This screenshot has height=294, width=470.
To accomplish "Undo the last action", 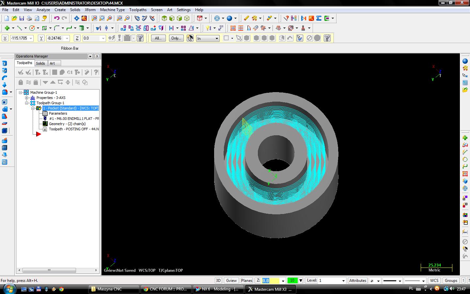I will click(56, 18).
